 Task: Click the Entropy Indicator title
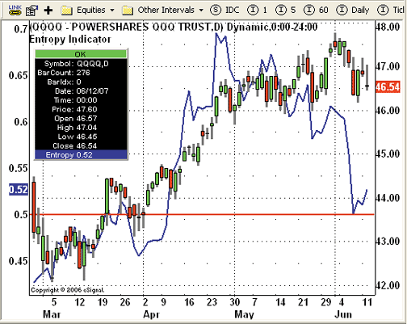click(x=70, y=40)
